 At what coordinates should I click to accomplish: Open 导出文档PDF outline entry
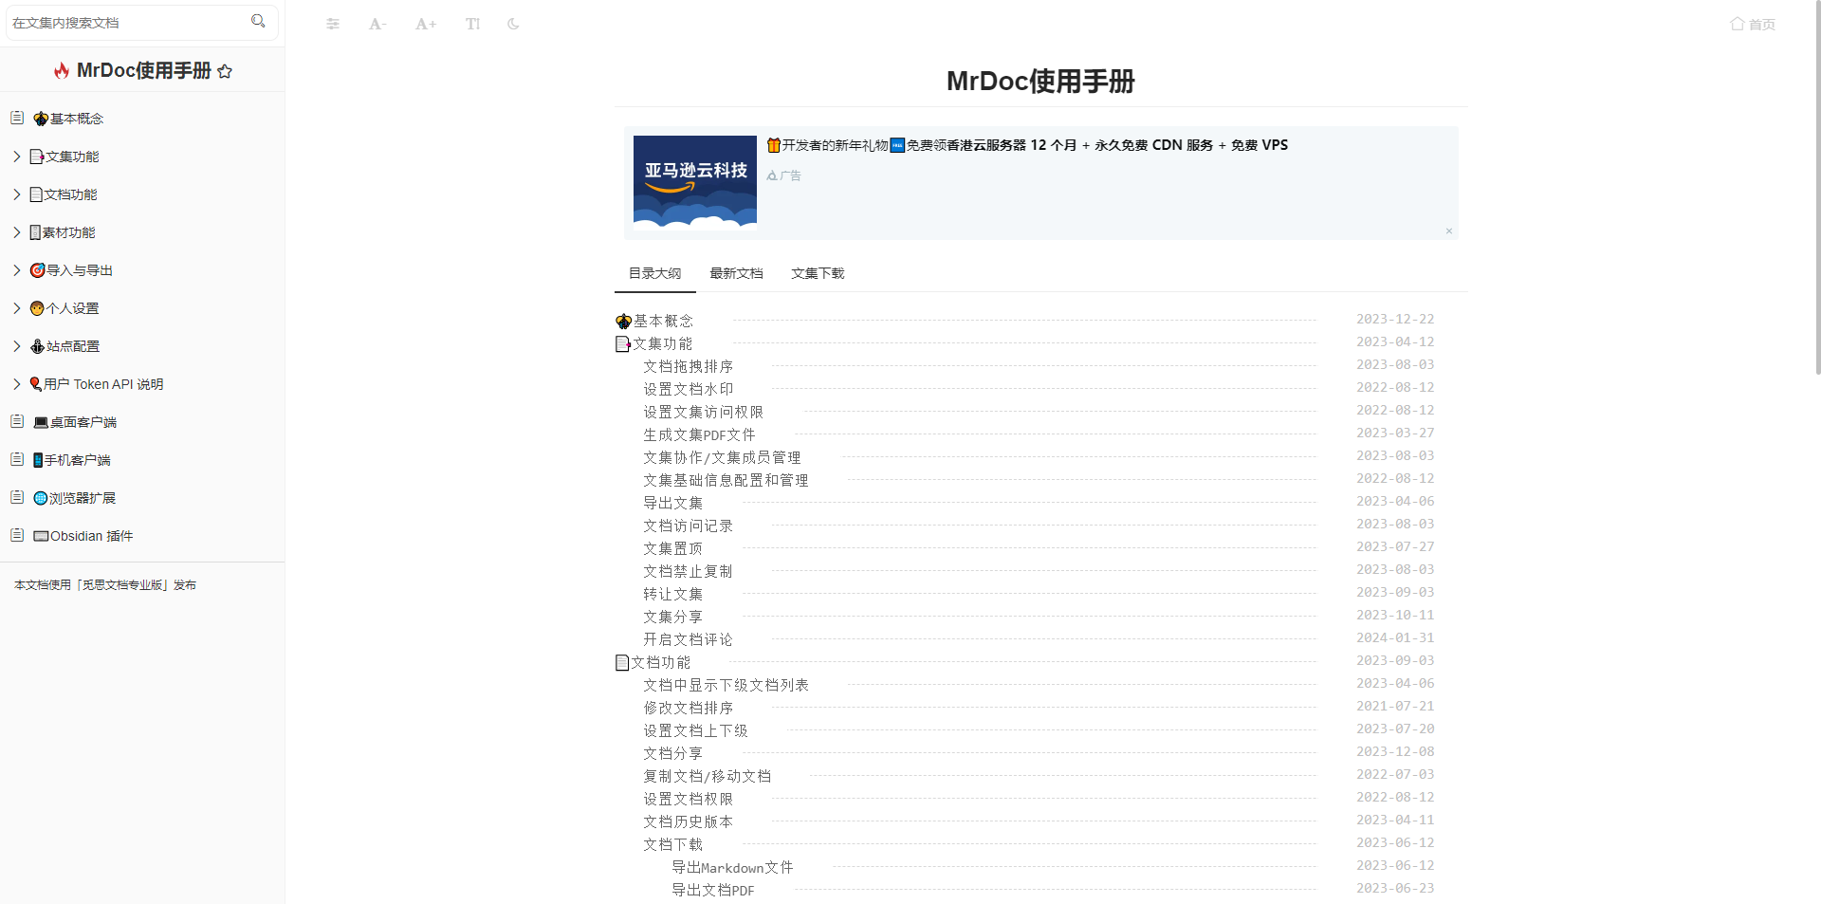click(713, 890)
